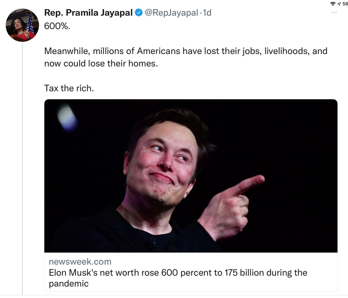Tap the Wi-Fi status icon

[333, 3]
